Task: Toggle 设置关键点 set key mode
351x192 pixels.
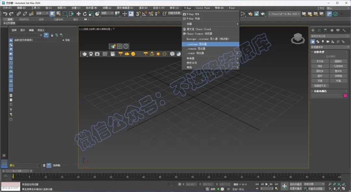Action: coord(296,189)
